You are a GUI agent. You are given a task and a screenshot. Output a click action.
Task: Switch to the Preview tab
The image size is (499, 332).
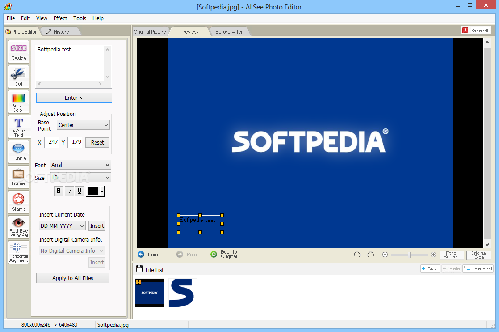tap(189, 31)
